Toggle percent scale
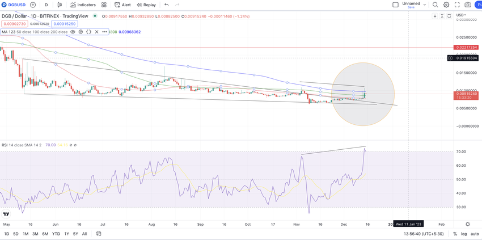 (x=455, y=234)
